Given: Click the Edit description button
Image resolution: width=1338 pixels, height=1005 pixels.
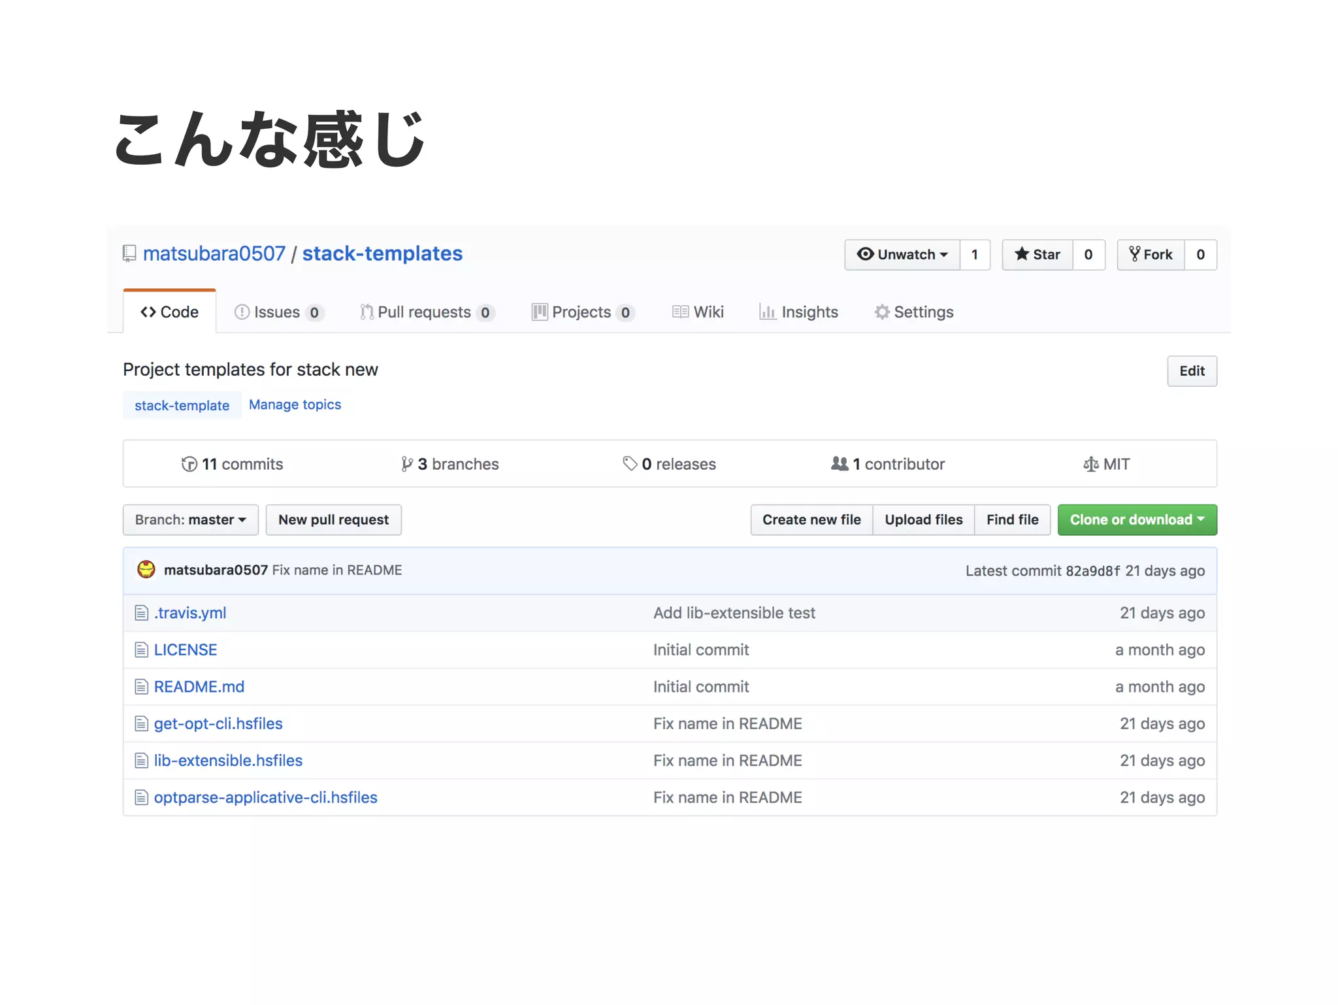Looking at the screenshot, I should [1192, 371].
